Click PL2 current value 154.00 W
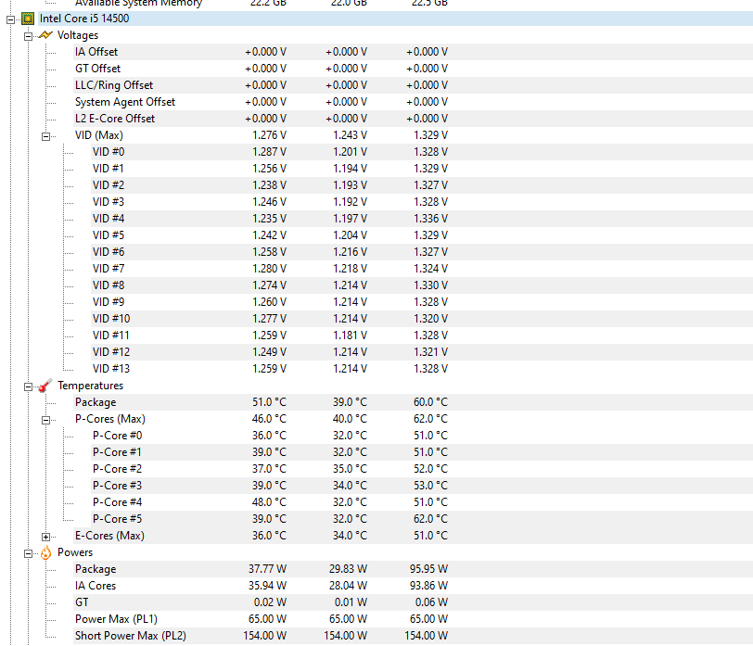The width and height of the screenshot is (753, 646). tap(264, 636)
